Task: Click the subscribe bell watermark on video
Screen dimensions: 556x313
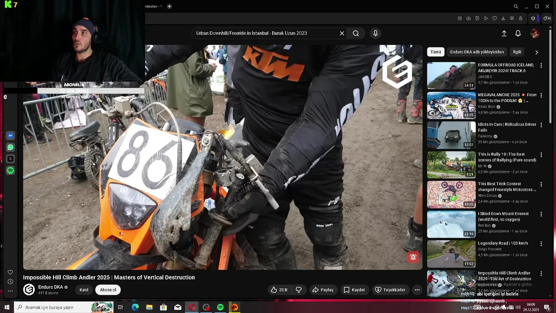Action: [413, 257]
